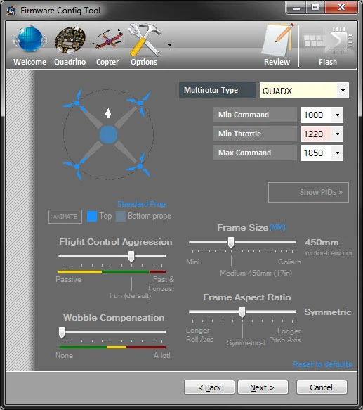The image size is (363, 410).
Task: Open the Review notepad icon
Action: 277,40
